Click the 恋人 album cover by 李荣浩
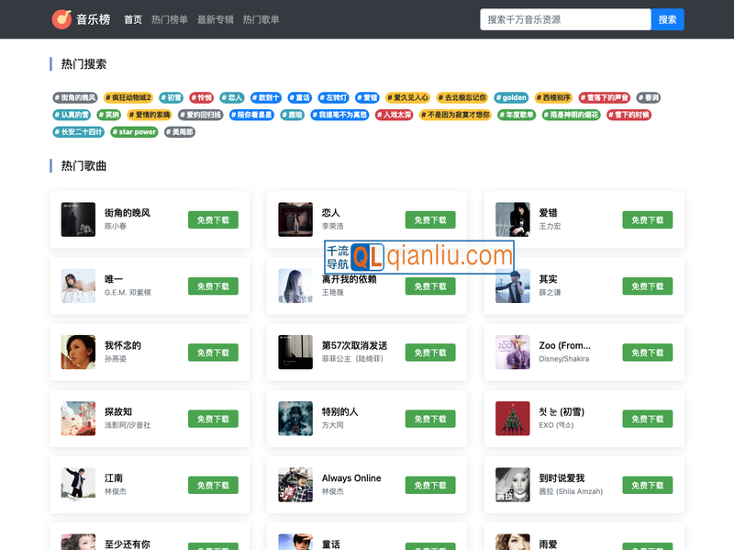 pos(295,219)
